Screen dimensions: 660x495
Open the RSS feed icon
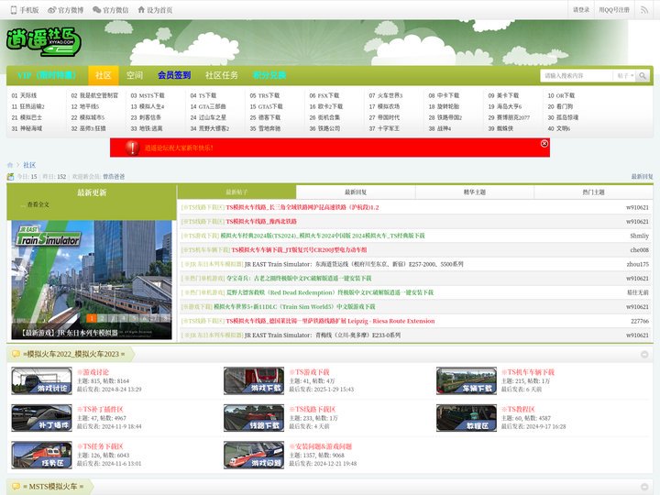point(644,10)
